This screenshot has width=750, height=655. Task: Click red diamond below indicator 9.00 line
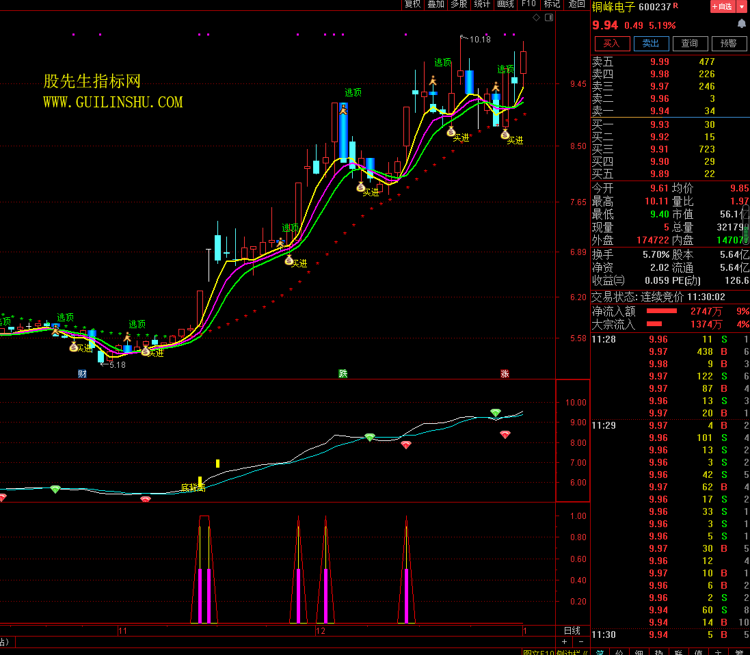505,434
